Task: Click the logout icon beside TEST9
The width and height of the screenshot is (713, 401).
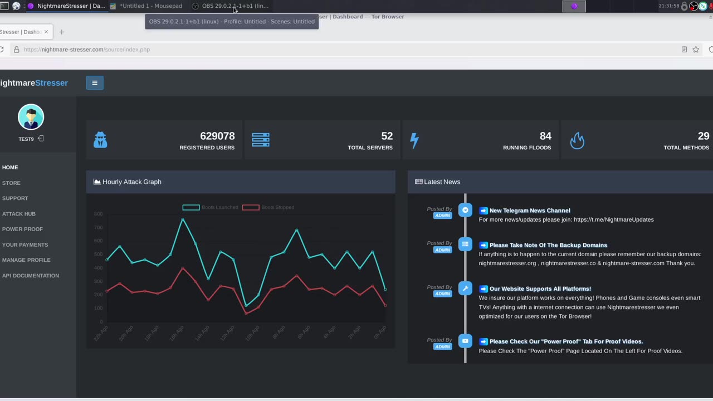Action: pos(41,139)
